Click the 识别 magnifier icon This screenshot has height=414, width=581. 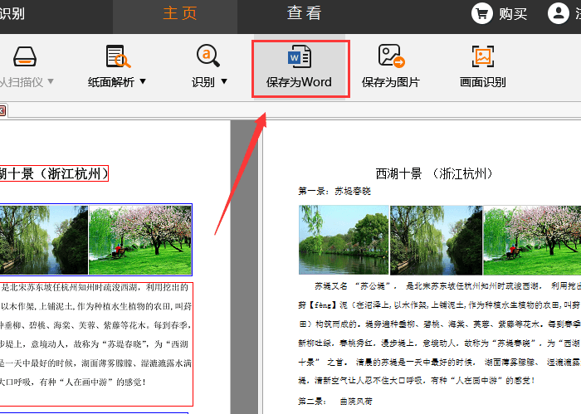[207, 56]
